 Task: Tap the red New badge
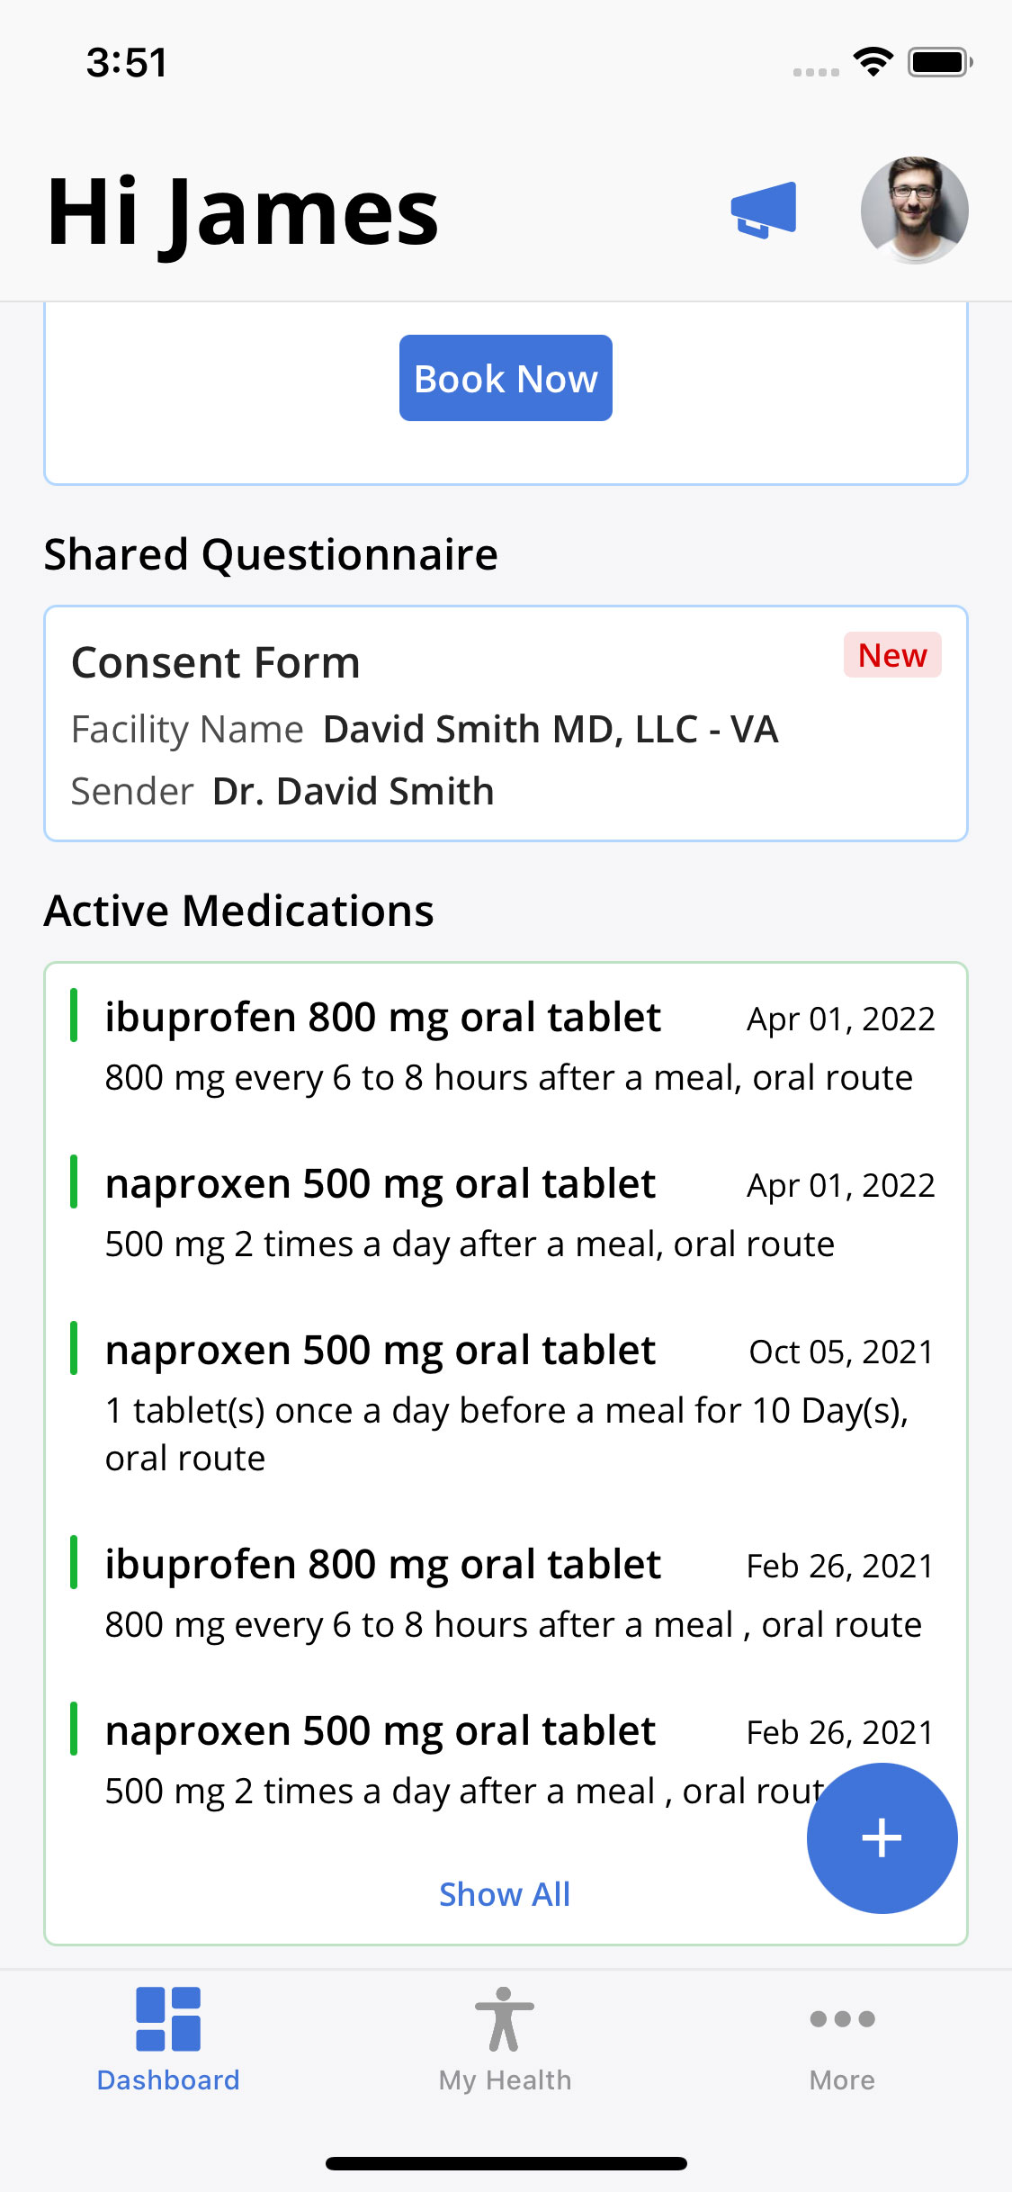(891, 655)
